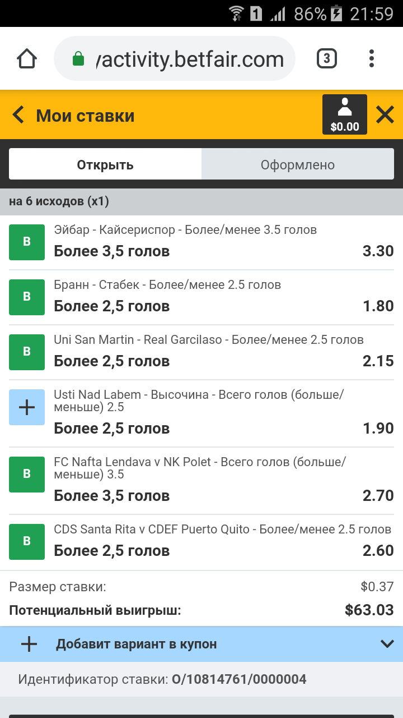Tap the на 6 исходов (x1) header
403x718 pixels.
point(59,202)
